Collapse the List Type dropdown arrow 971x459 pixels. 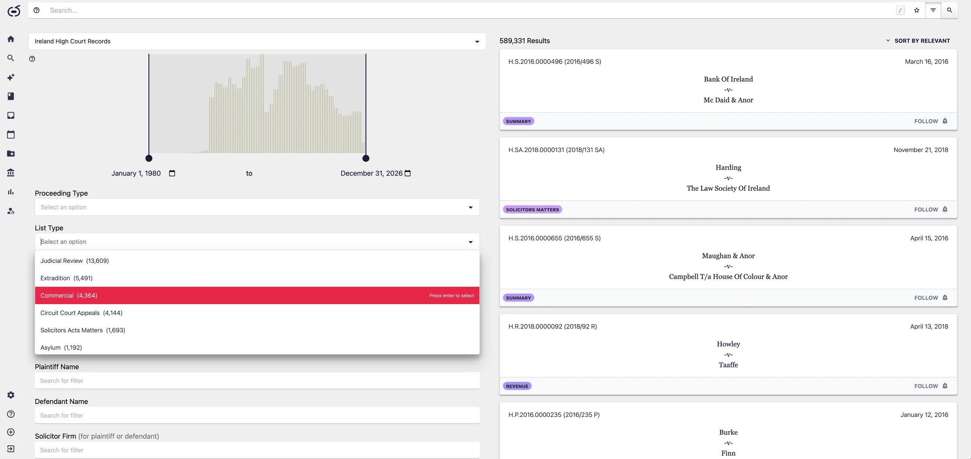471,242
